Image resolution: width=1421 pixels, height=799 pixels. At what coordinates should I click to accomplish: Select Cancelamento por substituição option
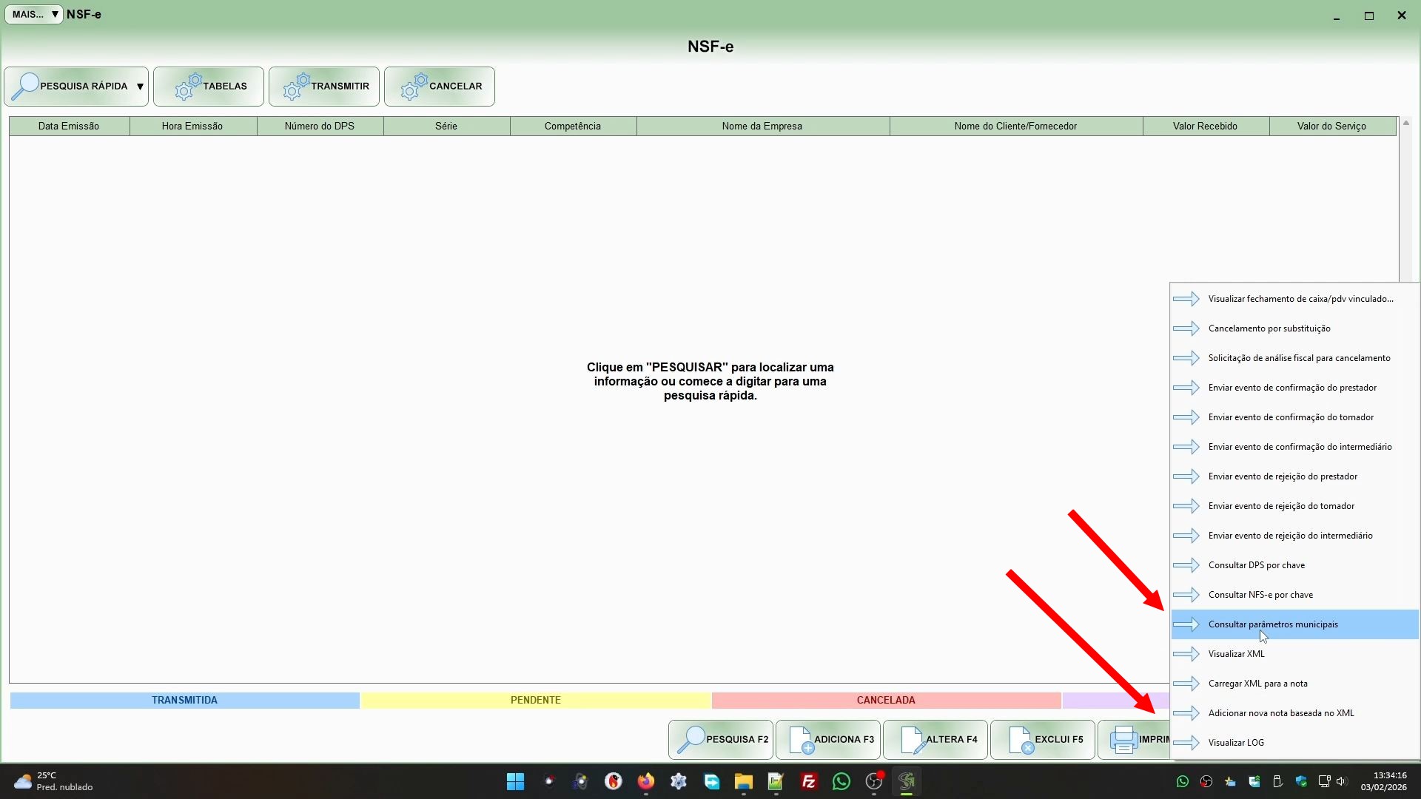[x=1269, y=328]
